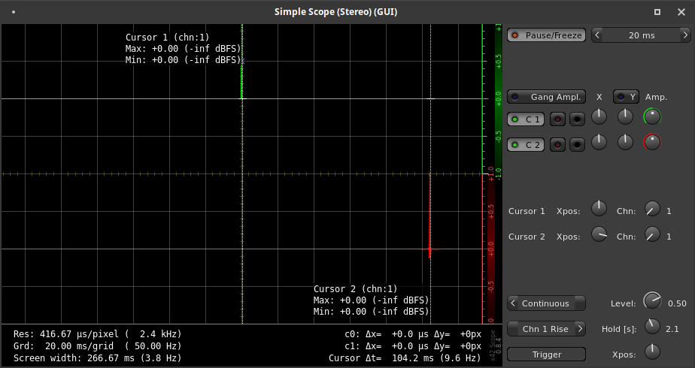The height and width of the screenshot is (368, 695).
Task: Toggle black-LED button in C 1 row
Action: [x=577, y=119]
